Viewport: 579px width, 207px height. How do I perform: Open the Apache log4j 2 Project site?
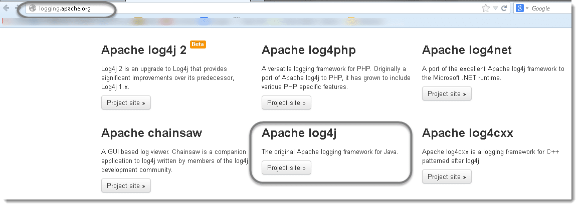click(126, 103)
